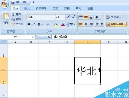129x98 pixels.
Task: Open the redo history dropdown arrow
Action: click(28, 2)
